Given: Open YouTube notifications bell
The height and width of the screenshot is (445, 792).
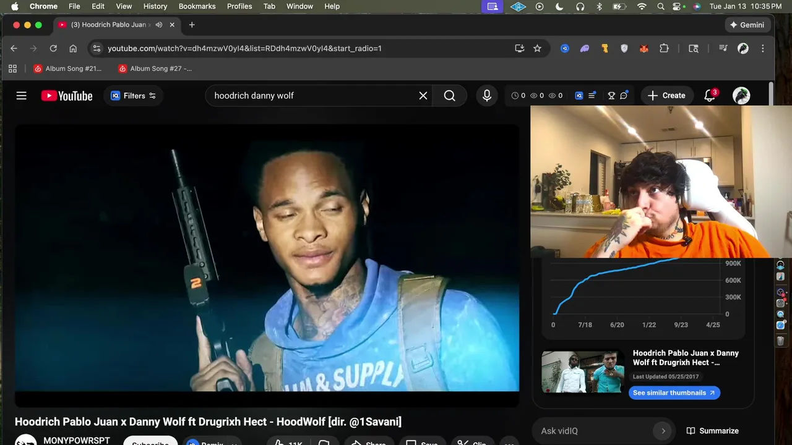Looking at the screenshot, I should [710, 96].
